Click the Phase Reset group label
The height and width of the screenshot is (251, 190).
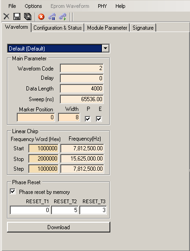[x=26, y=182]
